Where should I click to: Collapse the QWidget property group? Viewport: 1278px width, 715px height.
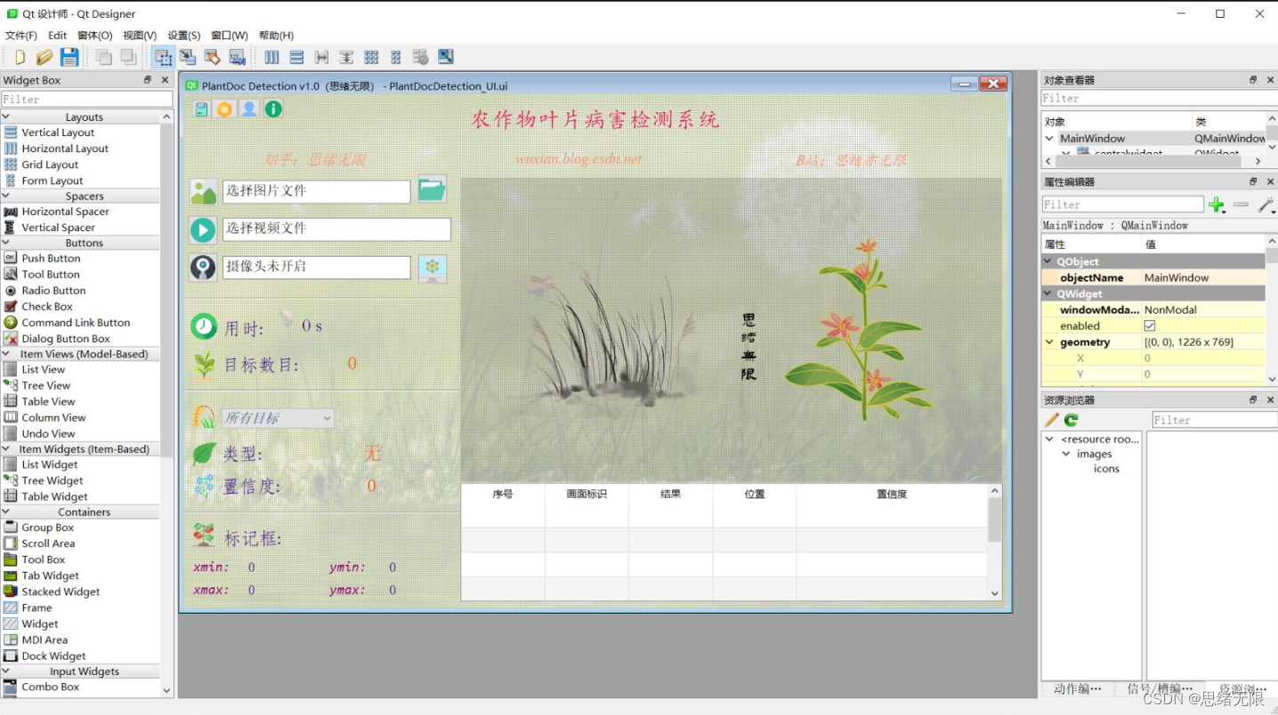point(1048,293)
